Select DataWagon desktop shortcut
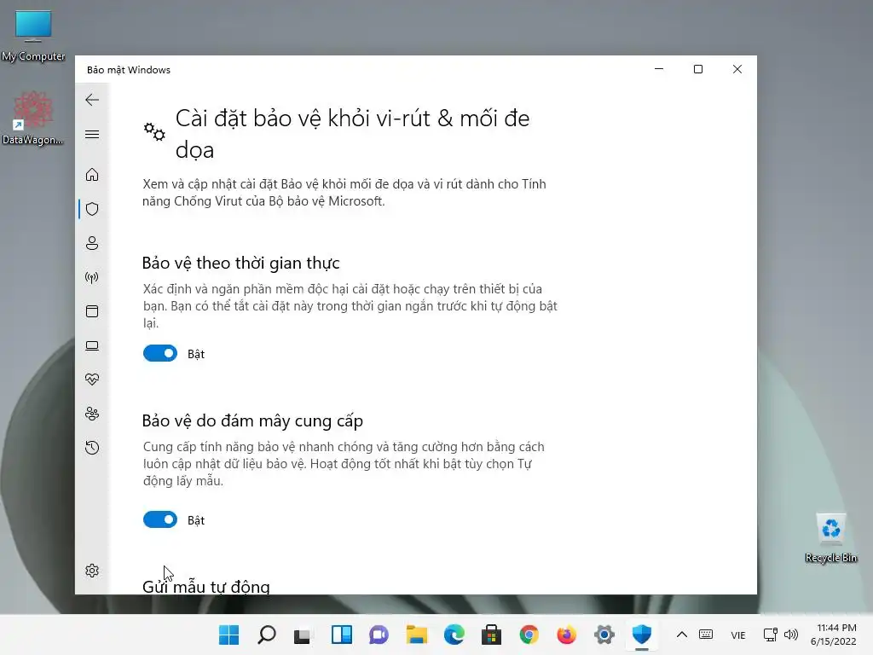Image resolution: width=873 pixels, height=655 pixels. click(x=33, y=118)
